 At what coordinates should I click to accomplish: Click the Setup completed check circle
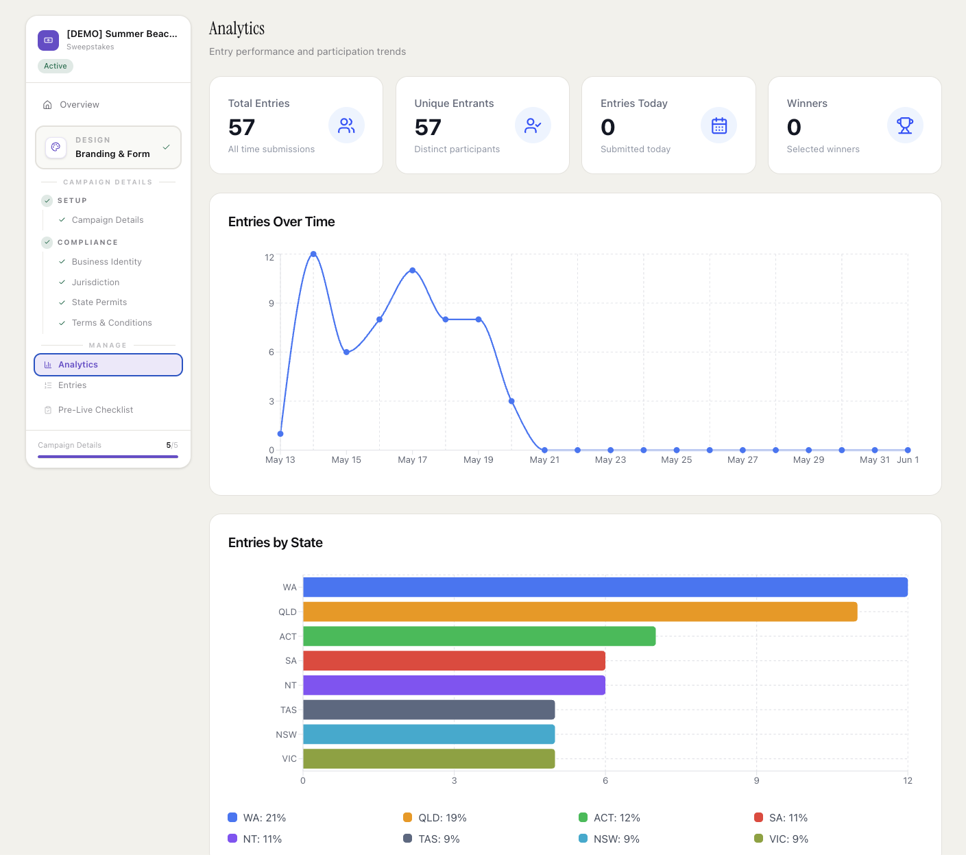point(47,201)
